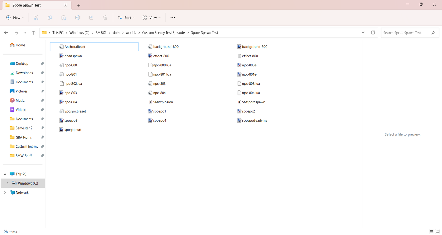Select the Anchor.tileset file
The height and width of the screenshot is (235, 442).
point(94,47)
